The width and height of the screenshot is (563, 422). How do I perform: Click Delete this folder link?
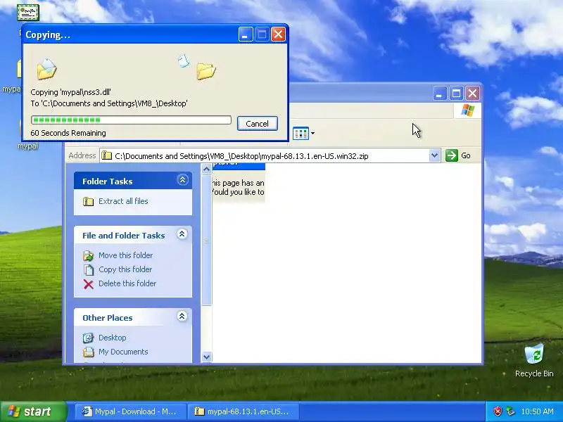pos(127,283)
